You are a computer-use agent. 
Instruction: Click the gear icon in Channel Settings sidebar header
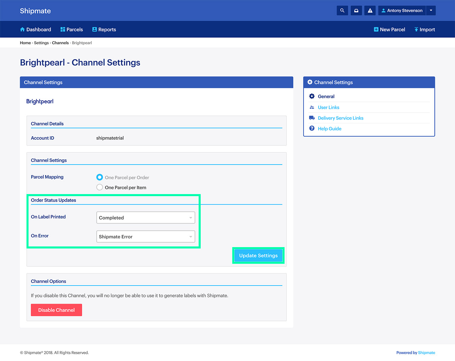point(310,82)
